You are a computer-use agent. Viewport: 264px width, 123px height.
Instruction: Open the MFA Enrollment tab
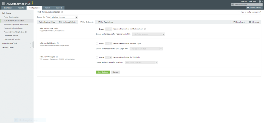[238, 22]
